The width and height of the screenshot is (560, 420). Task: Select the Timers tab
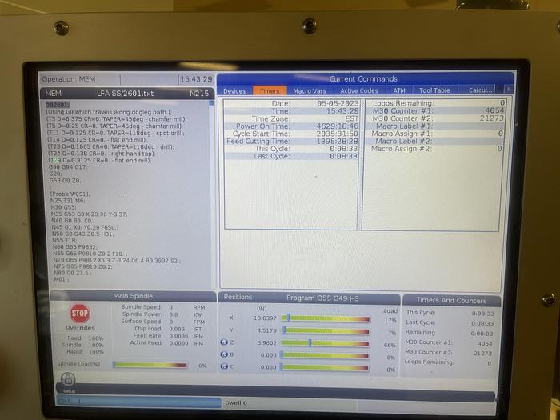coord(270,91)
